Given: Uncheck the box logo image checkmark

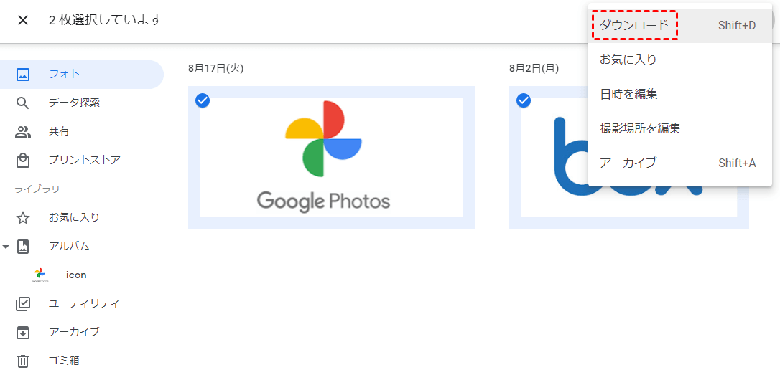Looking at the screenshot, I should (524, 101).
